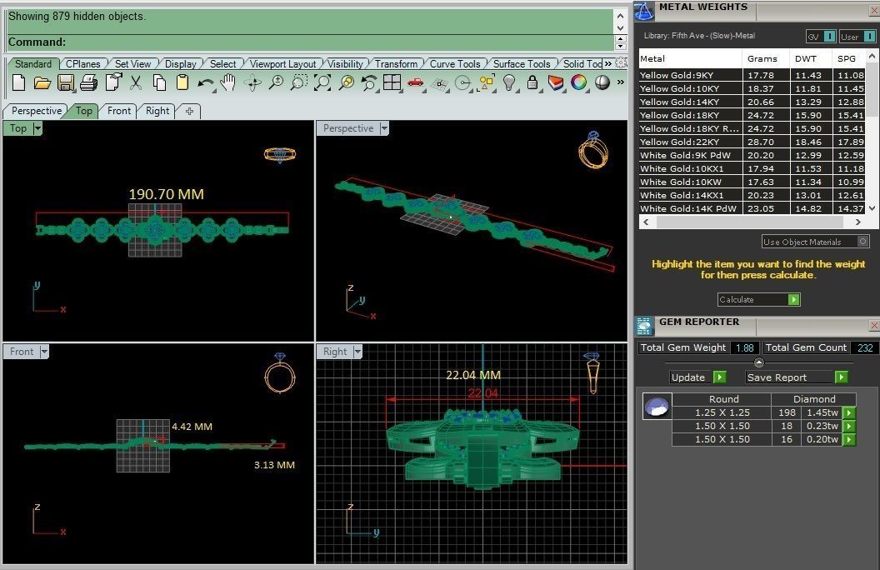
Task: Undo the last action
Action: [205, 83]
